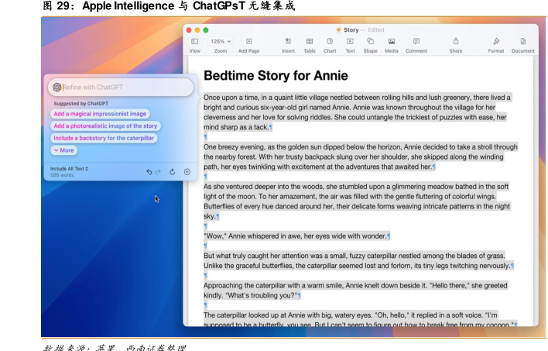
Task: Choose Include a backstory for the caterpillar
Action: [104, 138]
